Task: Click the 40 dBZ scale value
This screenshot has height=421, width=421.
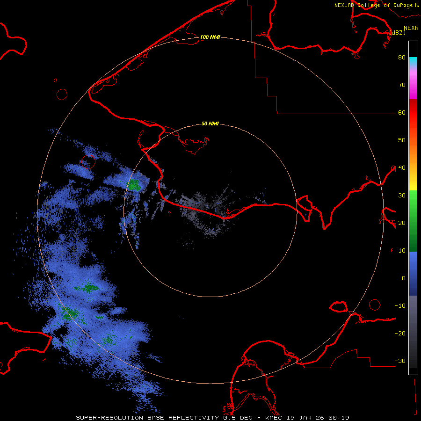Action: point(402,168)
